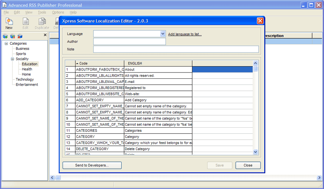The width and height of the screenshot is (324, 189).
Task: Click the 'E-mail:' English cell
Action: 158,82
